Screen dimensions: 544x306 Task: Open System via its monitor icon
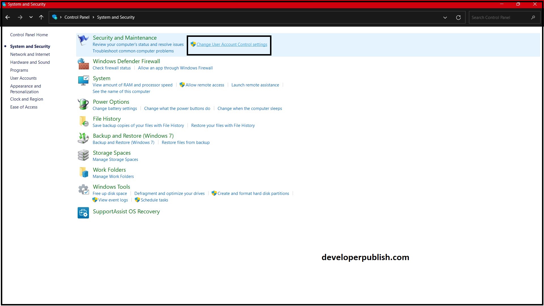pyautogui.click(x=83, y=81)
